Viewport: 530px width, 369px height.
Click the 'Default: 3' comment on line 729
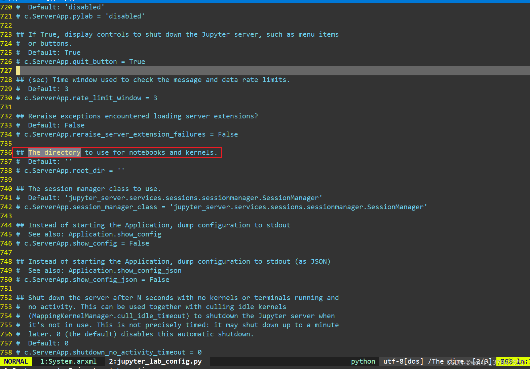(42, 89)
